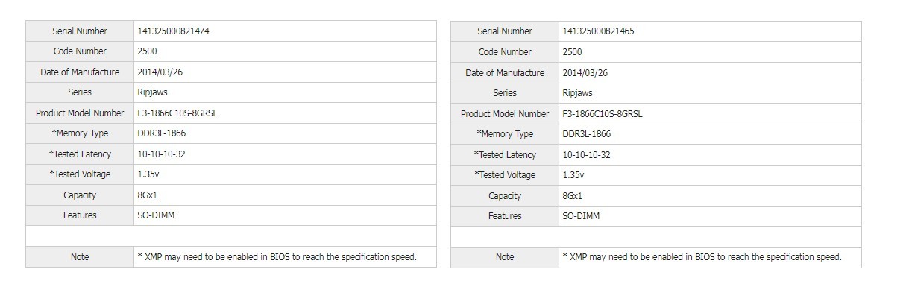
Task: Click the SO-DIMM features value in right table
Action: (x=581, y=216)
